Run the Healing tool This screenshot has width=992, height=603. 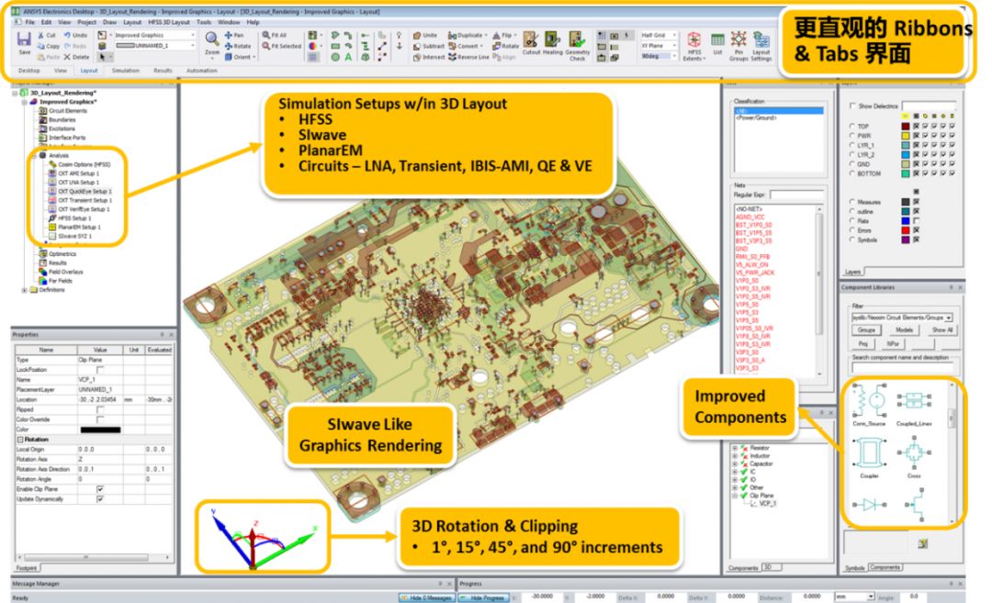[552, 44]
